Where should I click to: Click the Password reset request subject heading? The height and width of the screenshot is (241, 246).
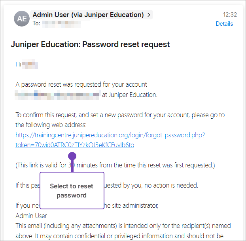[90, 44]
